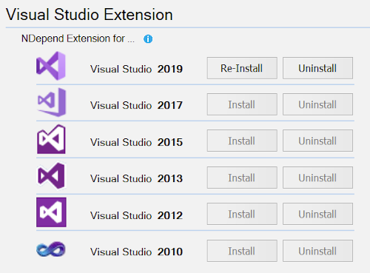Viewport: 370px width, 273px height.
Task: Select the 'Visual Studio 2019' label text
Action: [x=136, y=69]
